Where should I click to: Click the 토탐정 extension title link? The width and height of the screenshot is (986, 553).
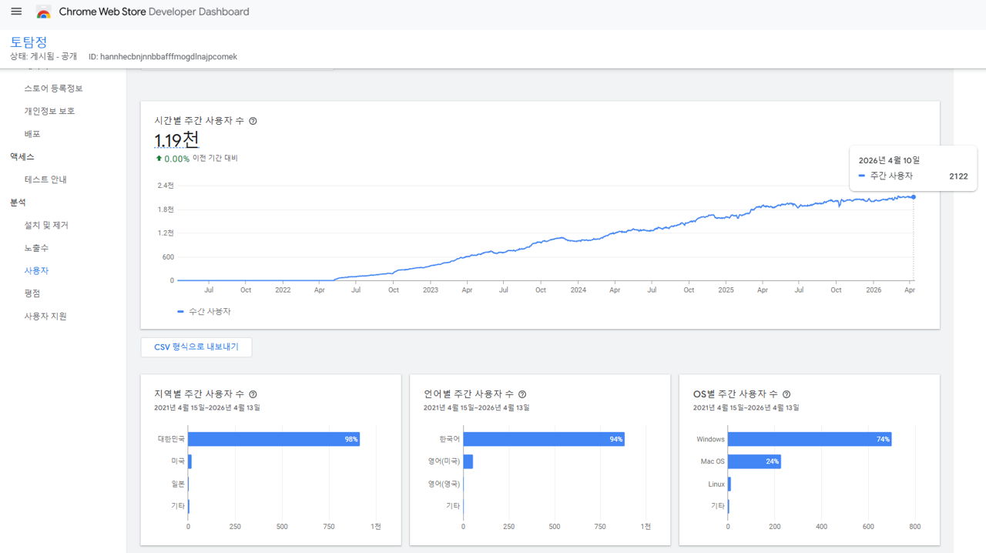pyautogui.click(x=29, y=42)
